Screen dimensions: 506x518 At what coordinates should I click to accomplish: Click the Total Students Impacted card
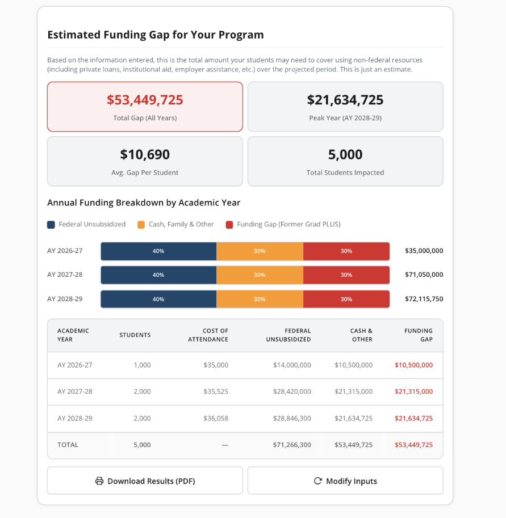pyautogui.click(x=345, y=161)
